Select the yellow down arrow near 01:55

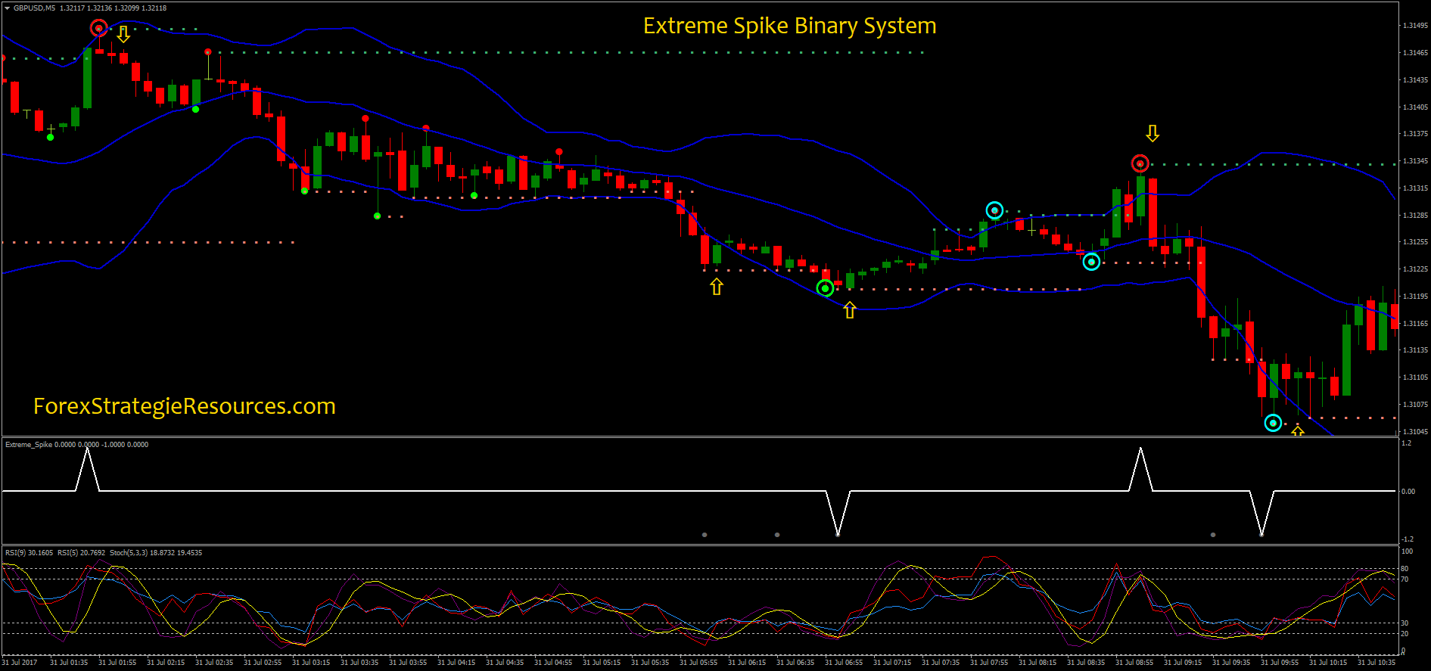tap(123, 34)
